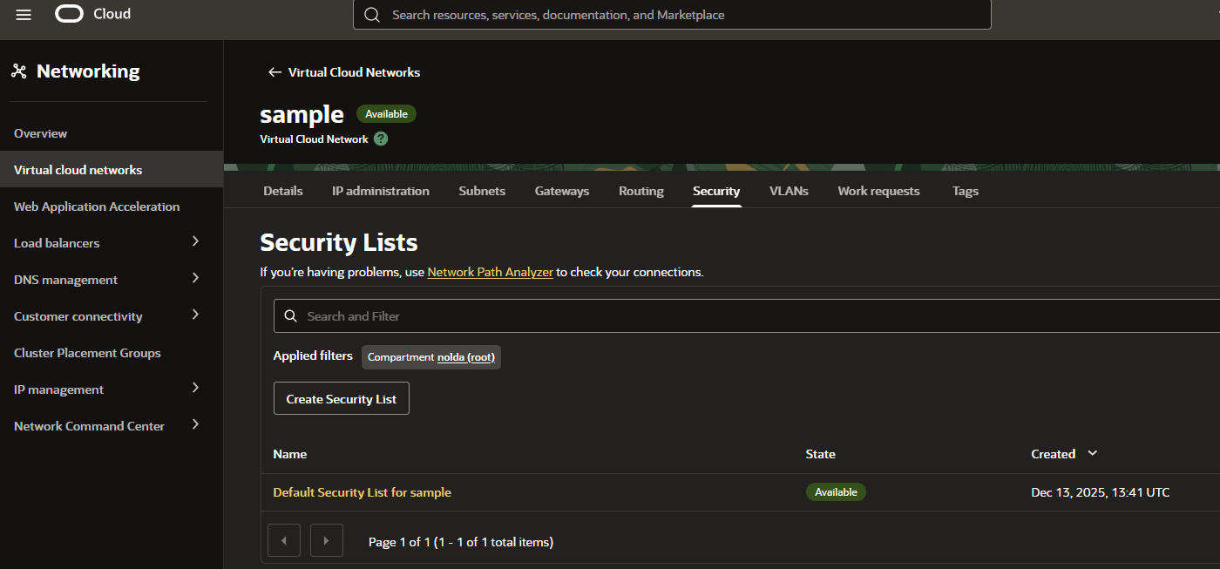
Task: Click the Available state badge in table row
Action: (836, 492)
